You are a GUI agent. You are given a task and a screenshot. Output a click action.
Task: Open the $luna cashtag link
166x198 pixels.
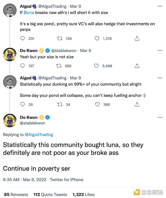29,12
